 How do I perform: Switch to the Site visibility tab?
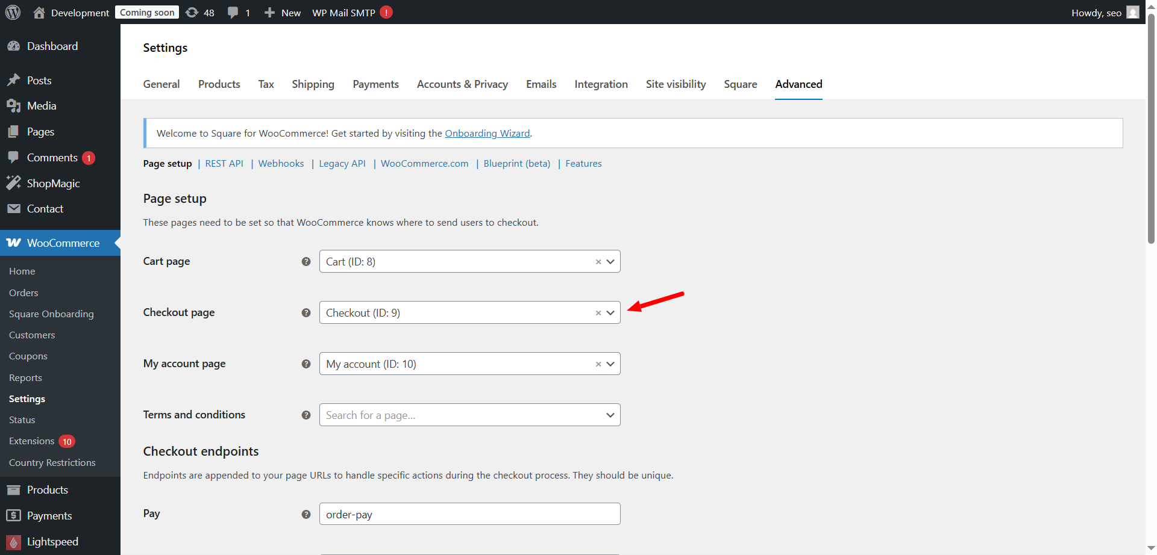(x=676, y=84)
